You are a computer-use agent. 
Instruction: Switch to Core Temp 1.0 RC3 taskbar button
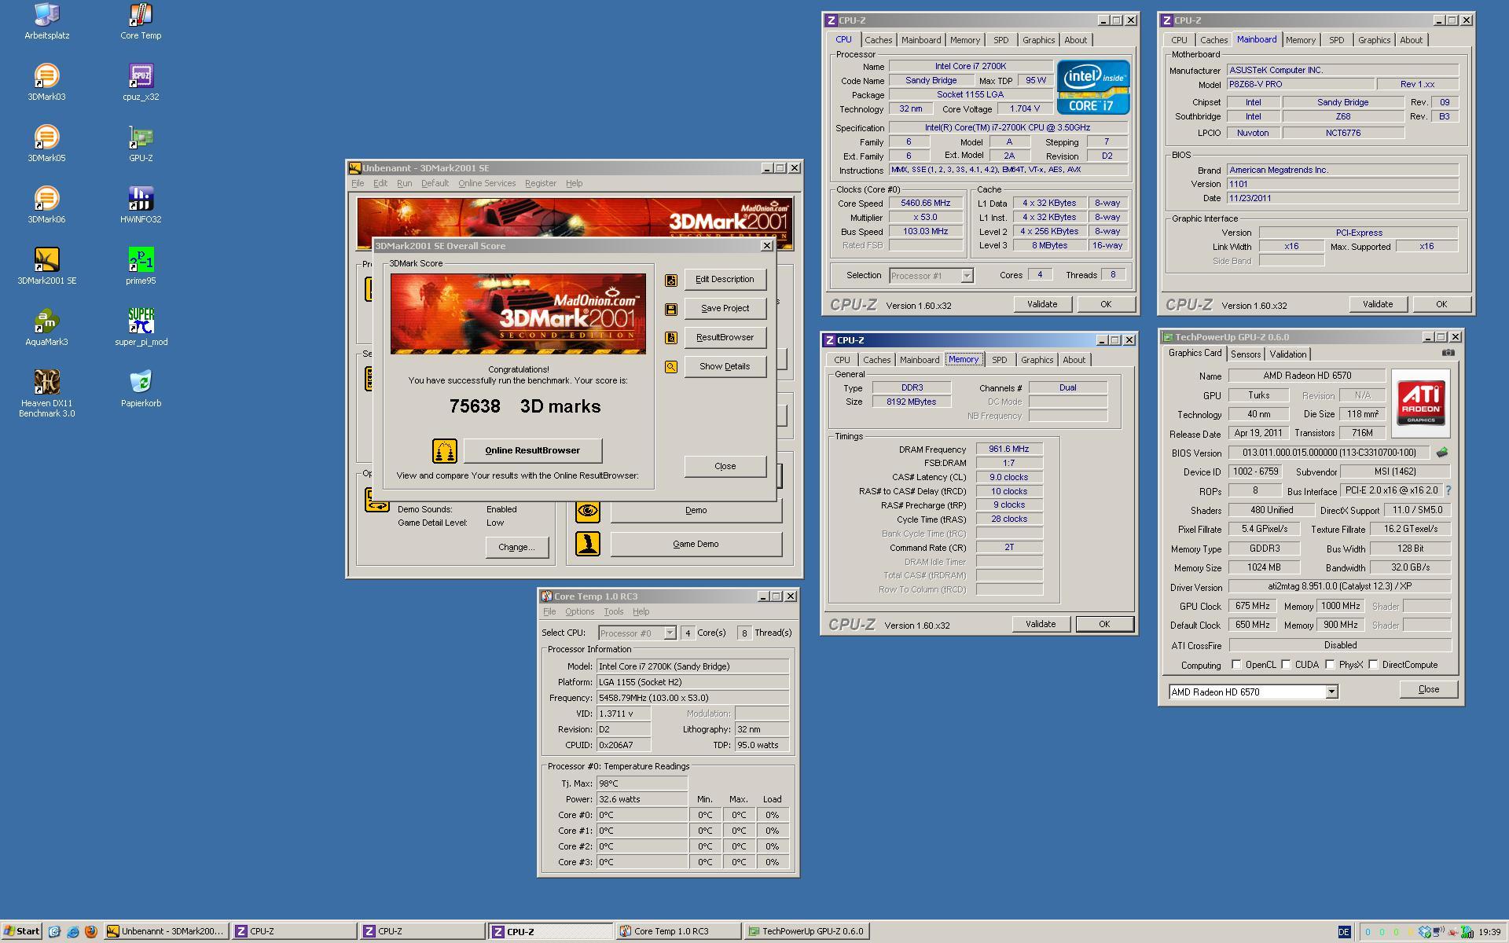point(678,932)
